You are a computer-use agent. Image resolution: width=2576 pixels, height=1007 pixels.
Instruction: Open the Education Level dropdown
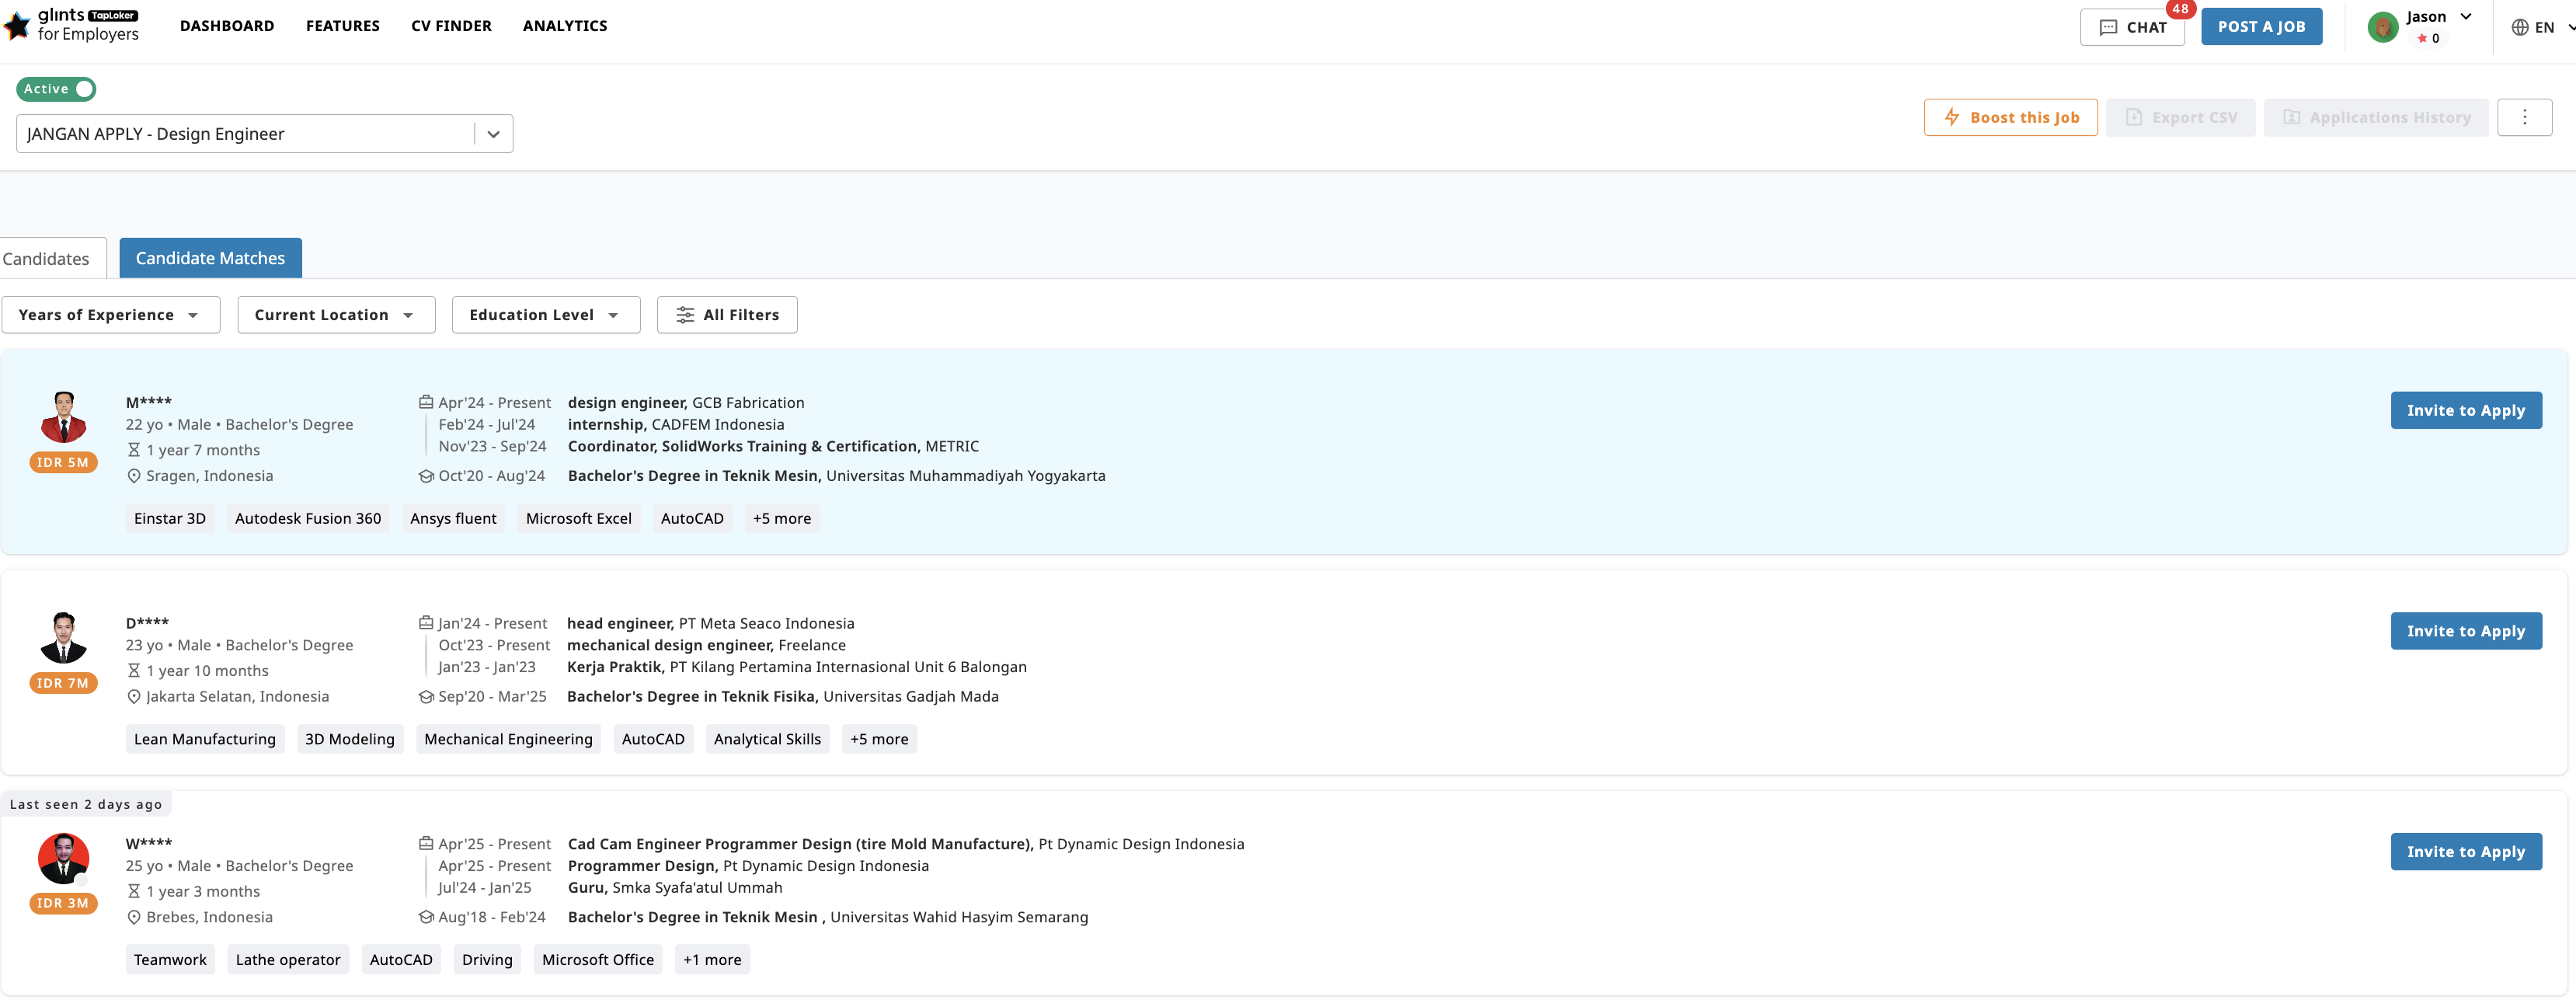click(545, 314)
